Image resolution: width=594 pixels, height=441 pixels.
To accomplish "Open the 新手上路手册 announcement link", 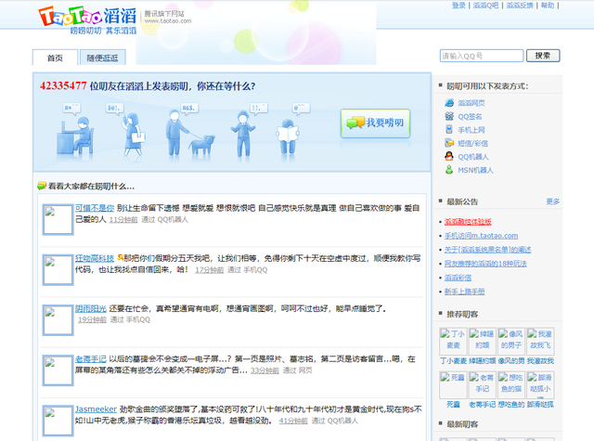I will 464,292.
